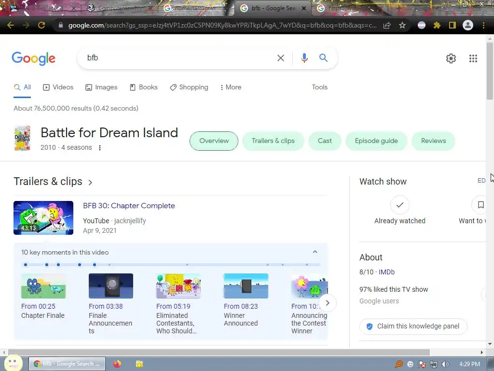Launch Firefox from the taskbar
494x371 pixels.
117,364
